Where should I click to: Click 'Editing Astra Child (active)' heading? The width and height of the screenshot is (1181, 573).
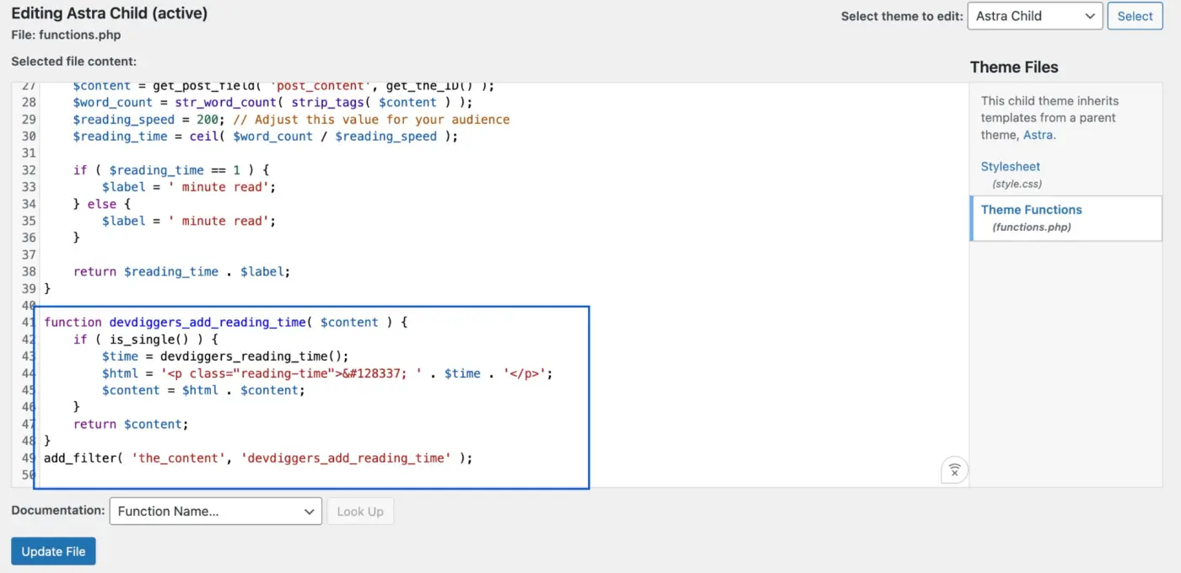point(110,13)
